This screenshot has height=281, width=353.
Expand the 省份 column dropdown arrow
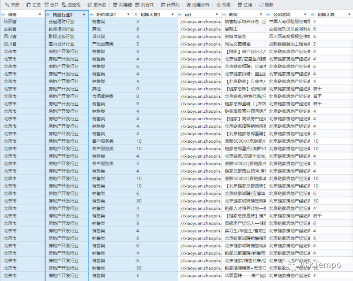[x=40, y=15]
